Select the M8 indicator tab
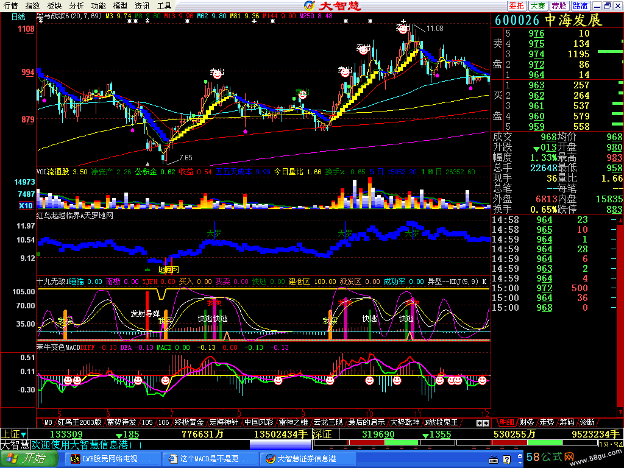Screen dimensions: 624x468 coord(48,422)
